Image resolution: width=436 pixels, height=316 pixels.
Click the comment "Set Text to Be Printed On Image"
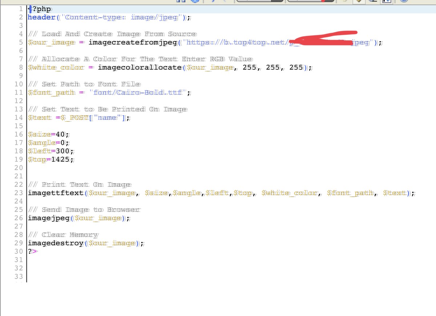pos(108,109)
